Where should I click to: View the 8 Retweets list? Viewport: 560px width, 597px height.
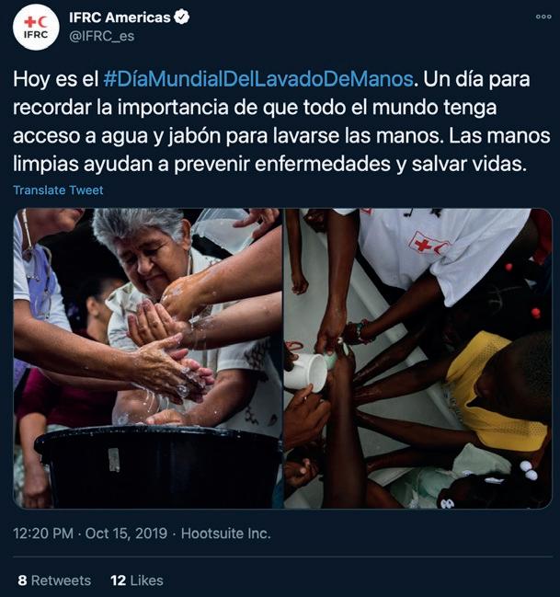click(54, 580)
